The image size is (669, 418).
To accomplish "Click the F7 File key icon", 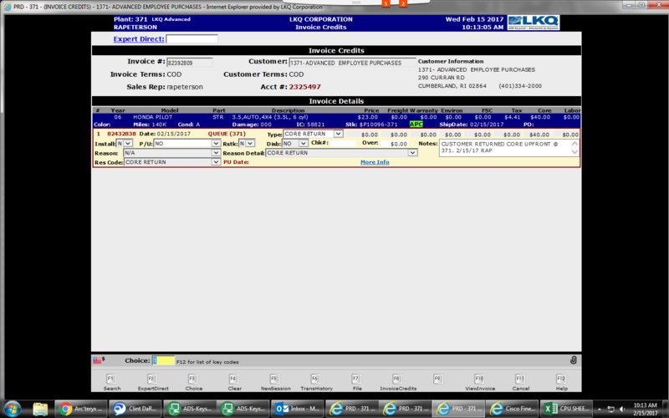I will click(x=356, y=379).
